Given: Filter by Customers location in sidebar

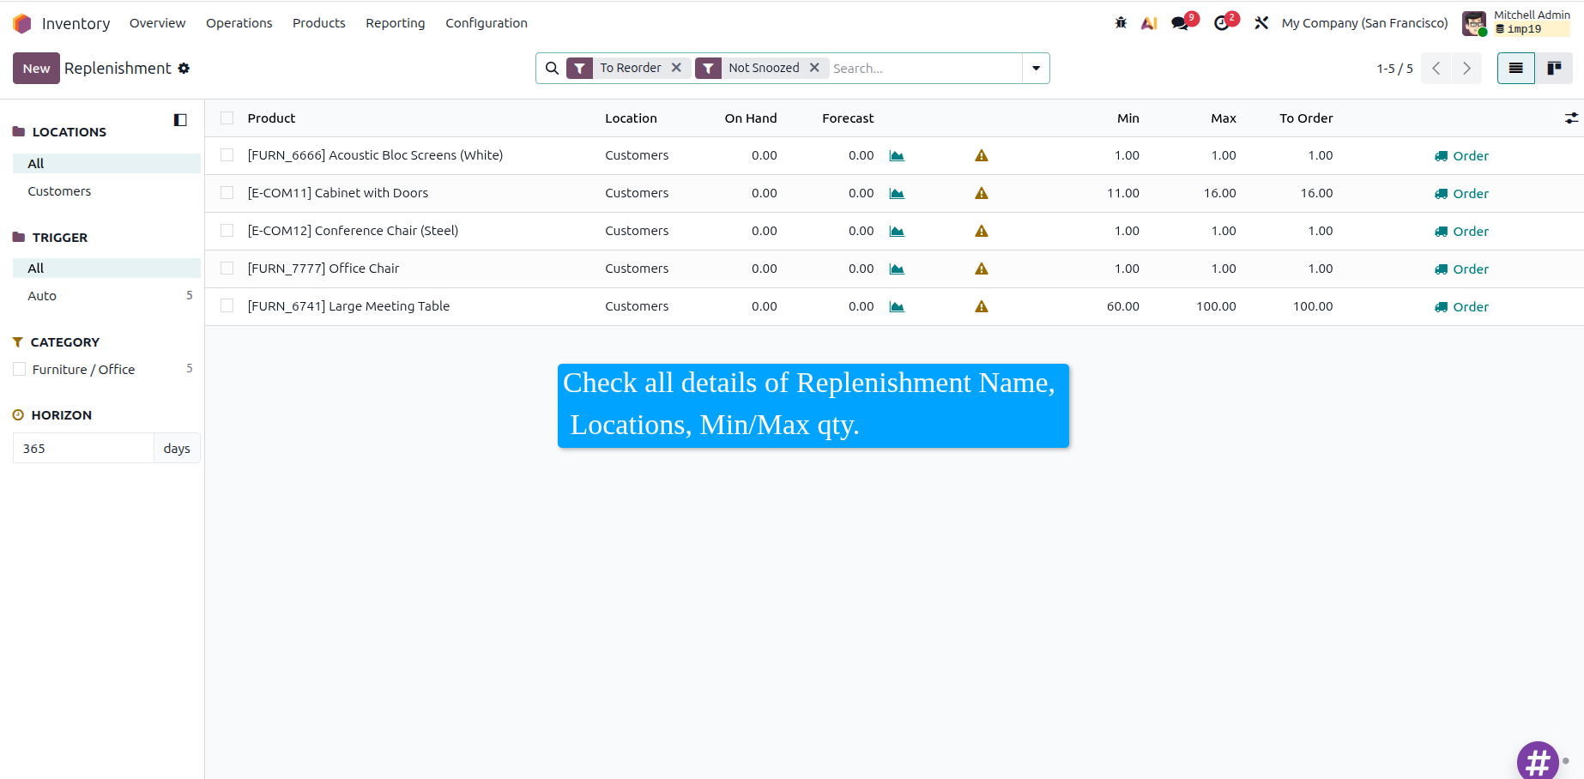Looking at the screenshot, I should (x=106, y=191).
